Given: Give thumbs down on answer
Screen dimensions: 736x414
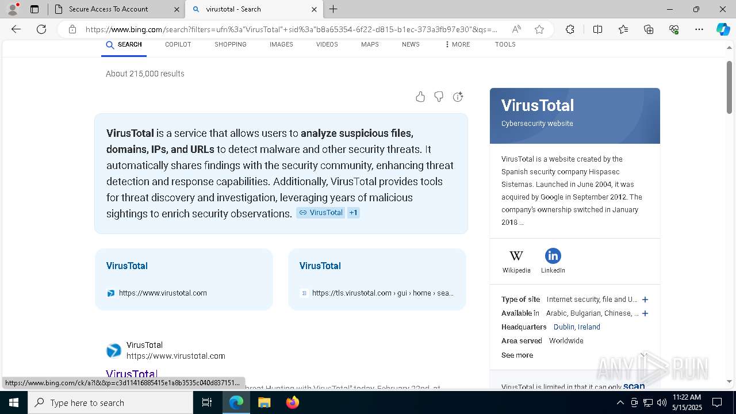Looking at the screenshot, I should tap(439, 97).
